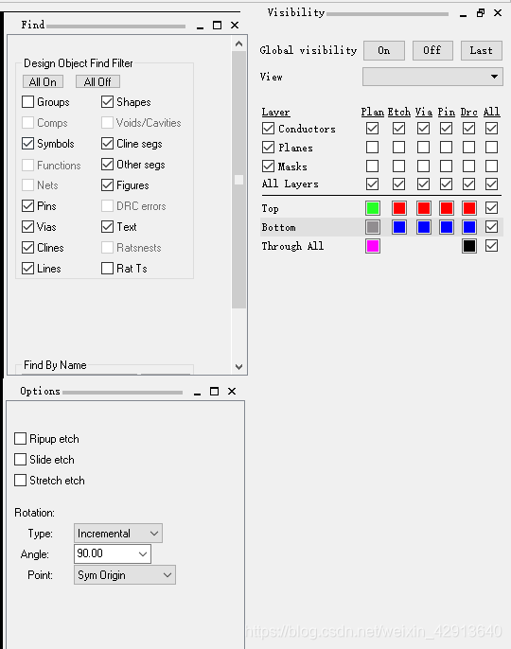Viewport: 511px width, 649px height.
Task: Toggle the Bottom layer All checkbox
Action: tap(491, 227)
